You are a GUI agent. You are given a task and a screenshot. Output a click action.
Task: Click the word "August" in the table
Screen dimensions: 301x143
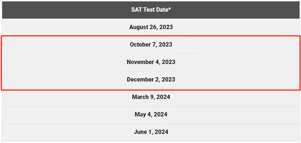click(137, 27)
